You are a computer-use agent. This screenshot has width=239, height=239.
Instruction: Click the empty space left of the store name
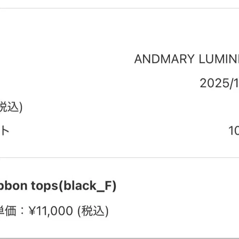pyautogui.click(x=65, y=59)
